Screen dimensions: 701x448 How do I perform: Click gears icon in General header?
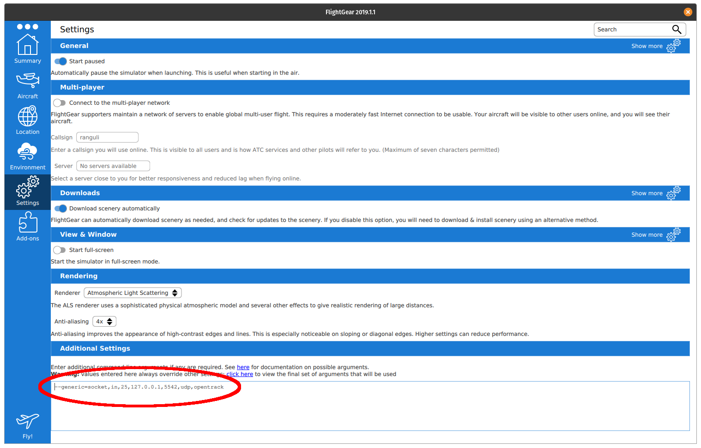[x=674, y=46]
